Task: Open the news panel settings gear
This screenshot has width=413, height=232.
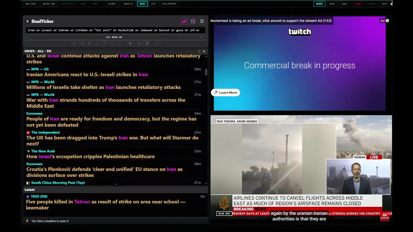Action: (204, 51)
